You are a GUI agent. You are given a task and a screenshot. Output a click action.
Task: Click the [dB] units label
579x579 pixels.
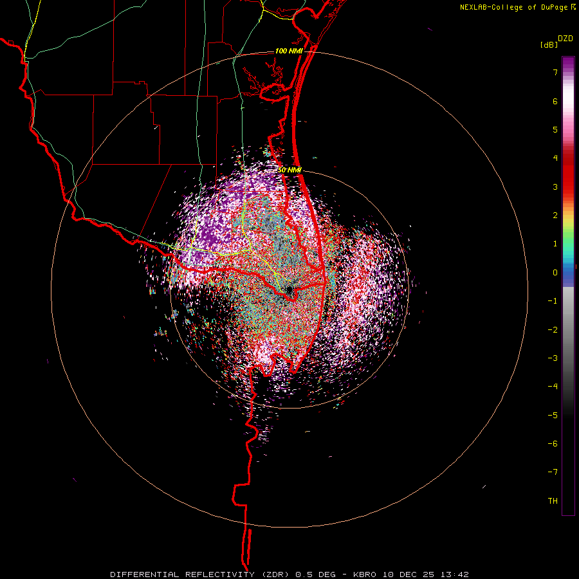pos(549,44)
